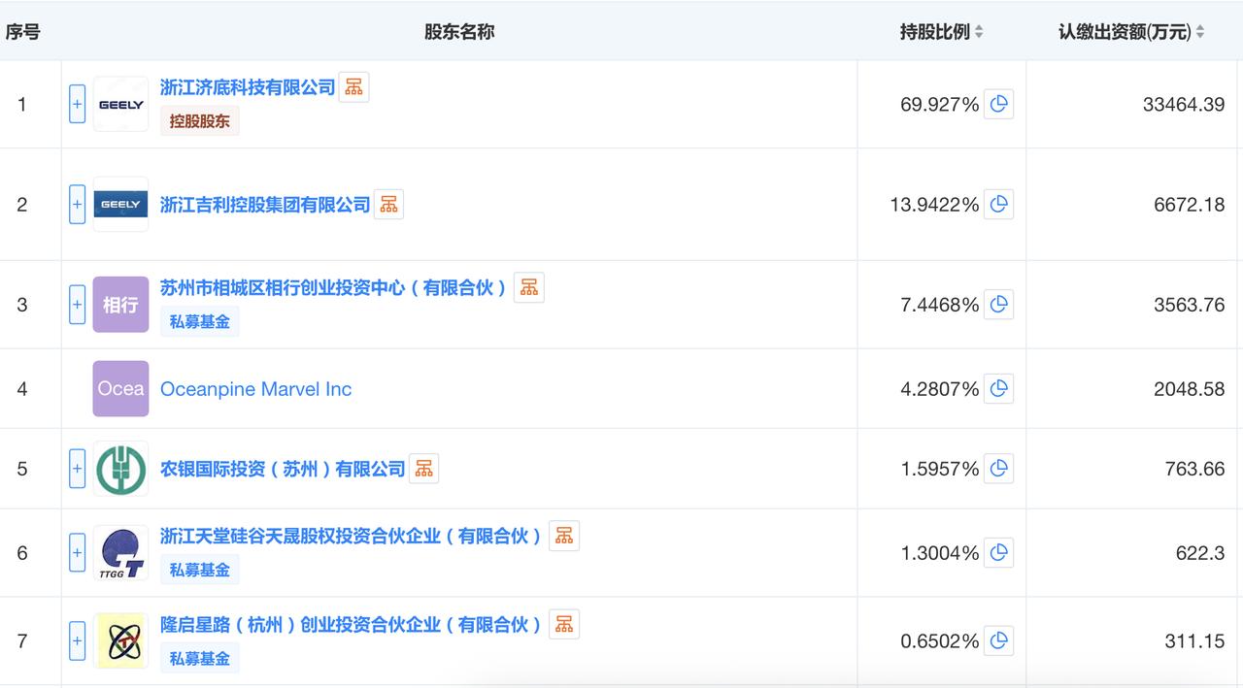Screen dimensions: 1243x688
Task: Click pie chart icon next to 7.4468%
Action: coord(998,305)
